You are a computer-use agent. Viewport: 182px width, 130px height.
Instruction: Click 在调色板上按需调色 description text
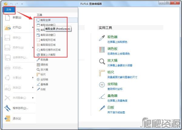(x=119, y=54)
